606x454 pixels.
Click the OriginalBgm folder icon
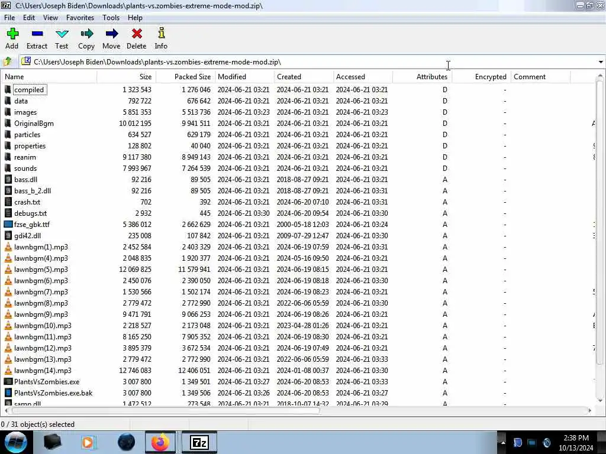(x=8, y=123)
